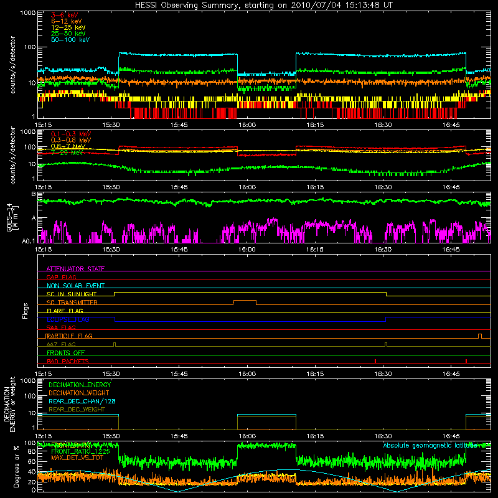Click the GOES-14 [W m-2] axis label
The image size is (498, 498).
(x=12, y=217)
